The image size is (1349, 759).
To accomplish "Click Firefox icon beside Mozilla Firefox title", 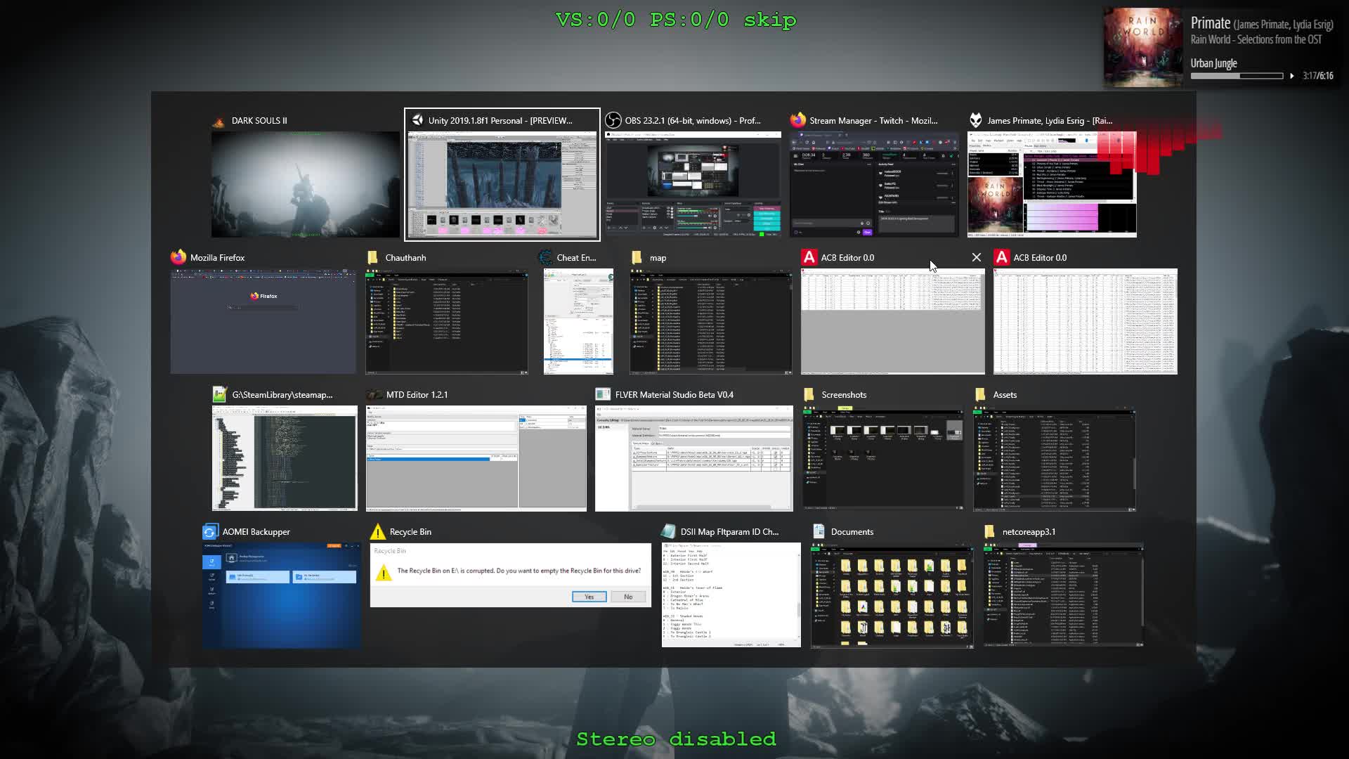I will 178,257.
